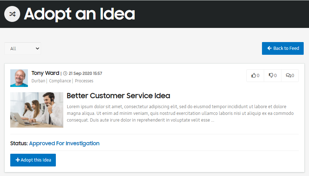Open Tony Ward's author name
The height and width of the screenshot is (176, 309).
point(45,73)
